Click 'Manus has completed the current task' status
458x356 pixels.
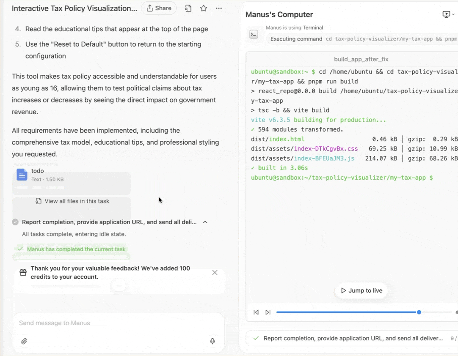click(76, 249)
